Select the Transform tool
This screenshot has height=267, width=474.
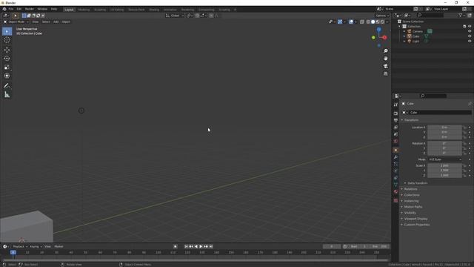pyautogui.click(x=7, y=76)
